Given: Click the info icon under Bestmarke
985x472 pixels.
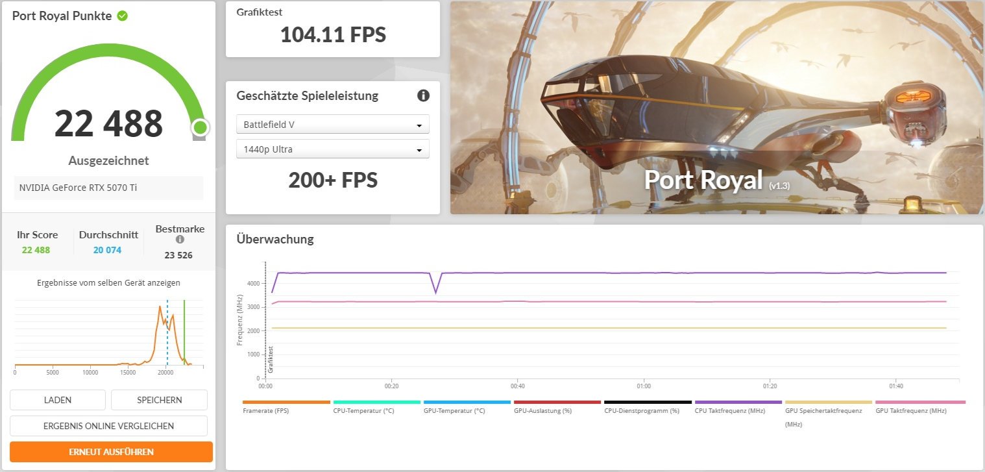Looking at the screenshot, I should click(x=180, y=240).
